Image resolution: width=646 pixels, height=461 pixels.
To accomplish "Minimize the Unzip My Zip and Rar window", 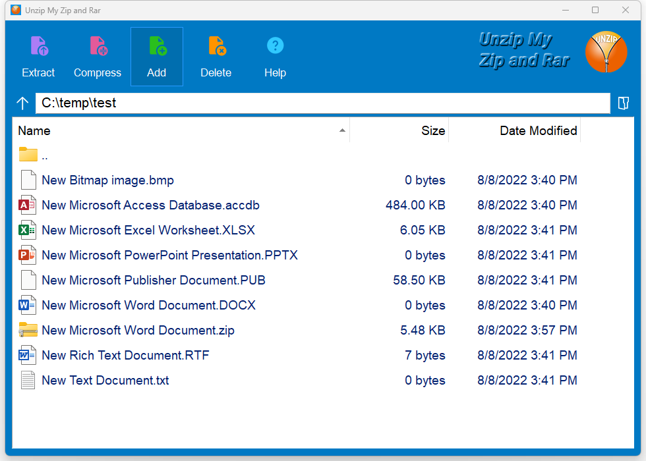I will [566, 10].
